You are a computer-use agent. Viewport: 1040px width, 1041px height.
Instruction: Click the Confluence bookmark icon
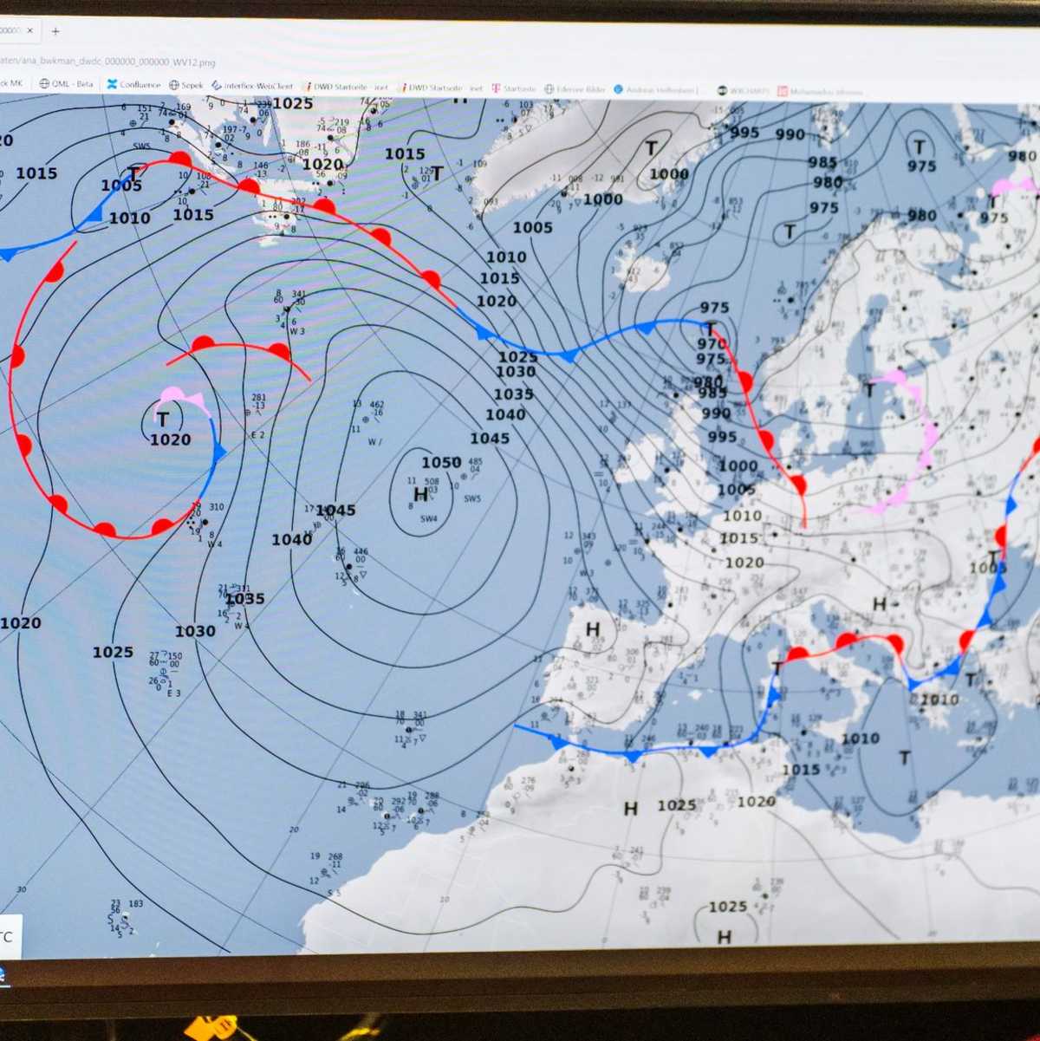(x=113, y=85)
